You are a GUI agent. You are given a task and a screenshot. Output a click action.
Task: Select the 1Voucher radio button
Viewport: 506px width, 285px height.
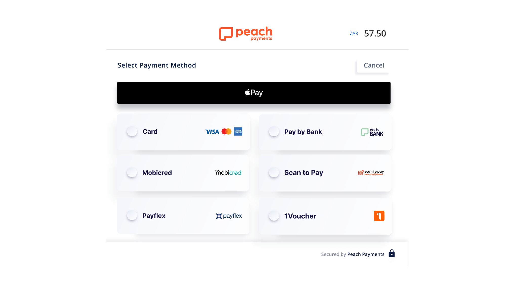point(273,216)
